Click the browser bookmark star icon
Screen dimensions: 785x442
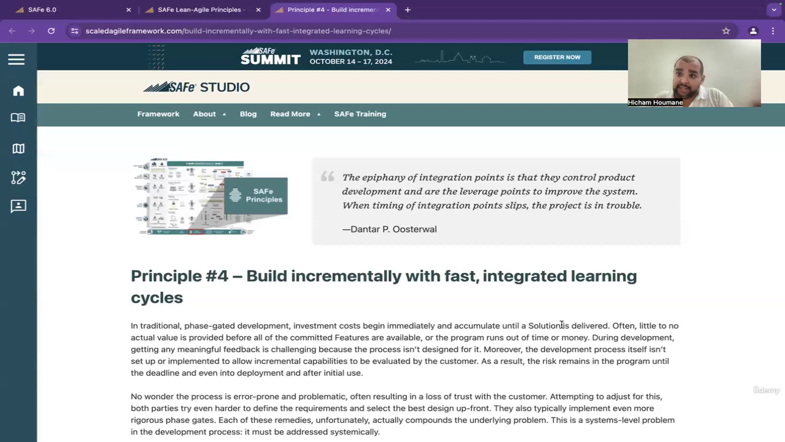pos(726,31)
